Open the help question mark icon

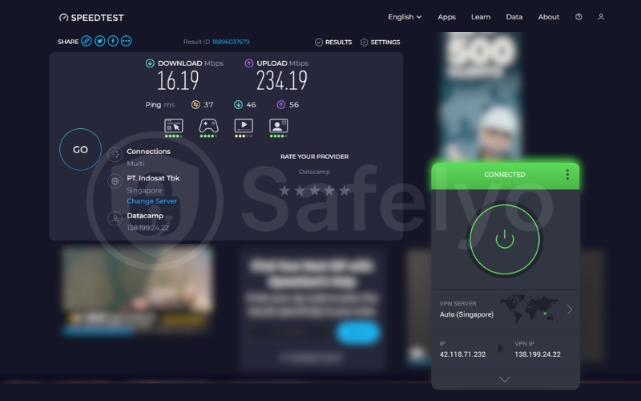coord(579,17)
